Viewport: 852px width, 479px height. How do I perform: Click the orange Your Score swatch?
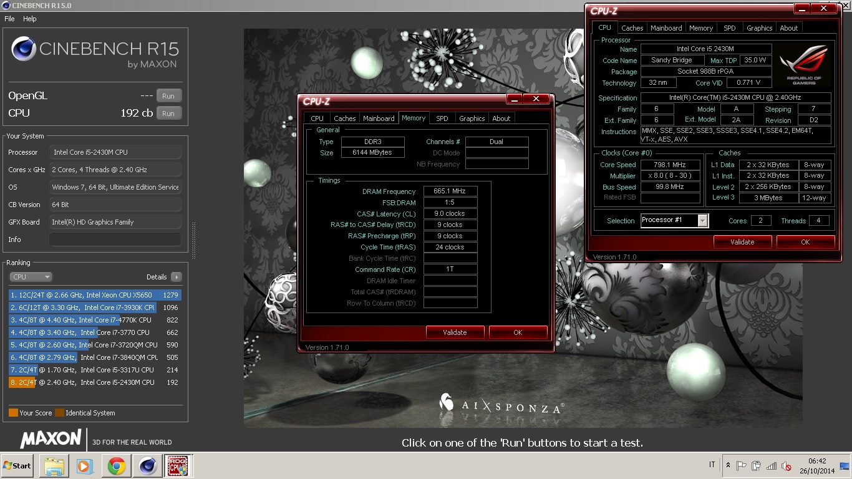[13, 413]
